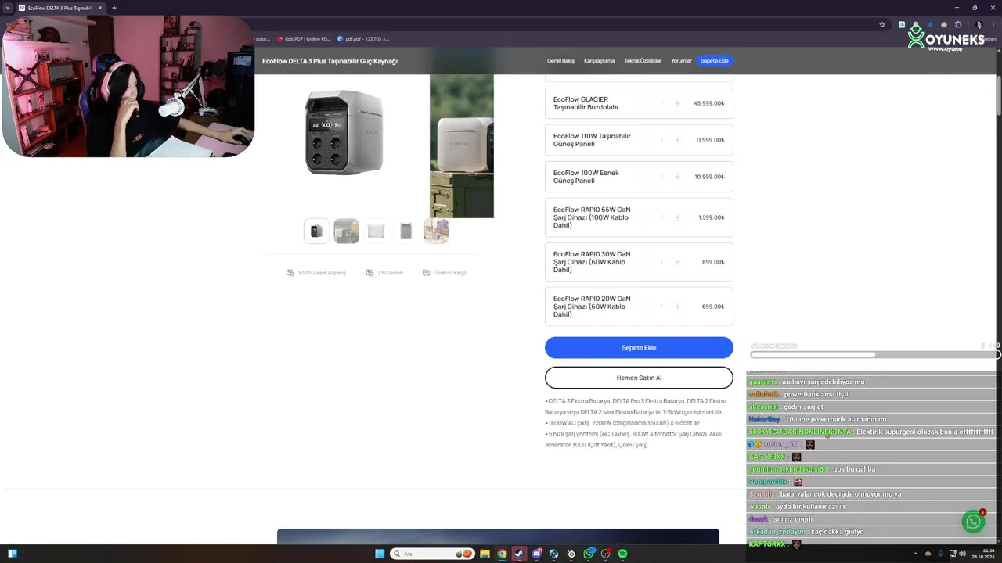Open a new browser tab
This screenshot has width=1002, height=563.
[114, 8]
